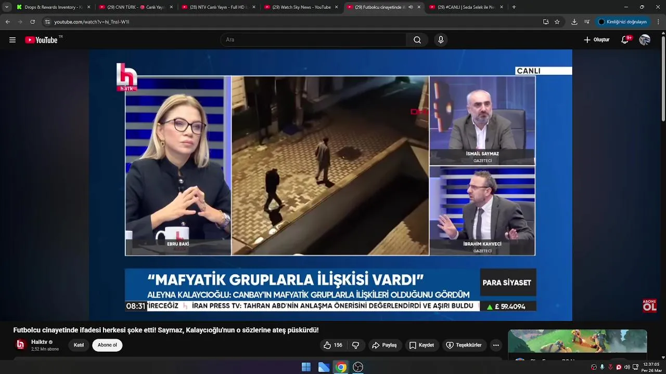Click the ABONE OL watermark in video
The image size is (666, 374).
649,305
